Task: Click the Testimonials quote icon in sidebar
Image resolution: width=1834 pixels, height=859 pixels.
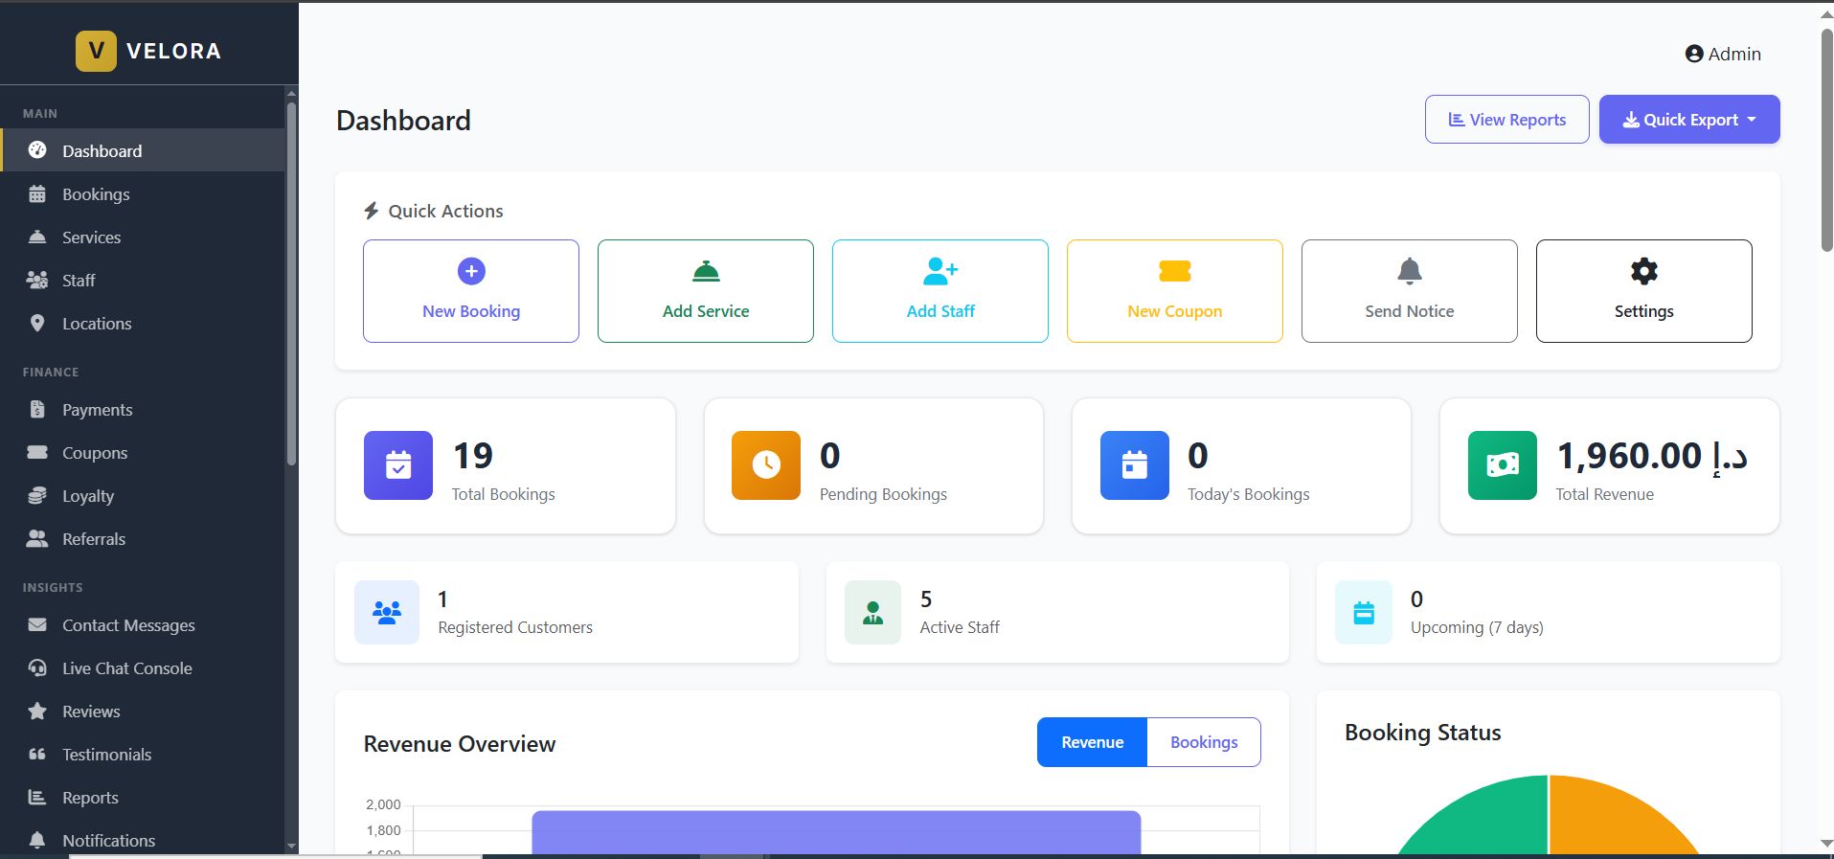Action: [37, 754]
